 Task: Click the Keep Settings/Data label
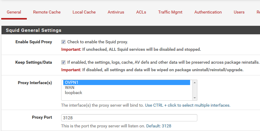pos(34,62)
